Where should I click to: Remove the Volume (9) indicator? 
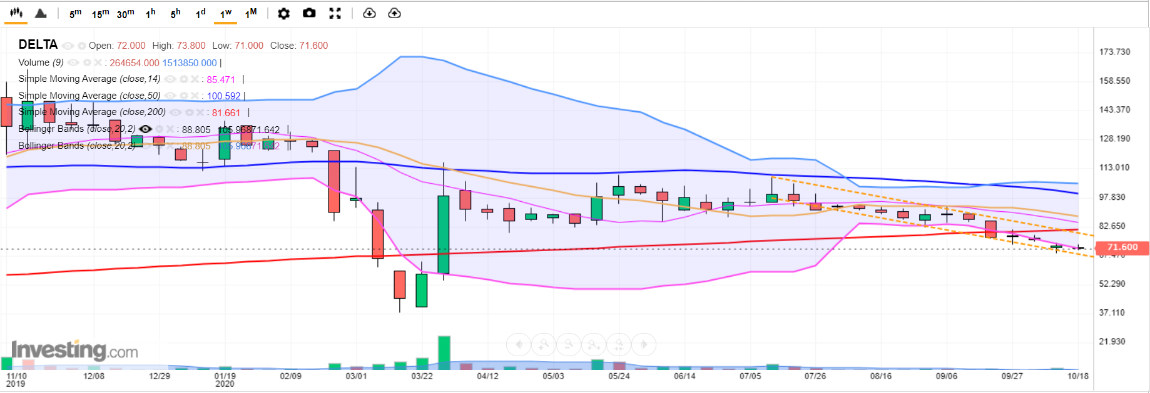(98, 62)
